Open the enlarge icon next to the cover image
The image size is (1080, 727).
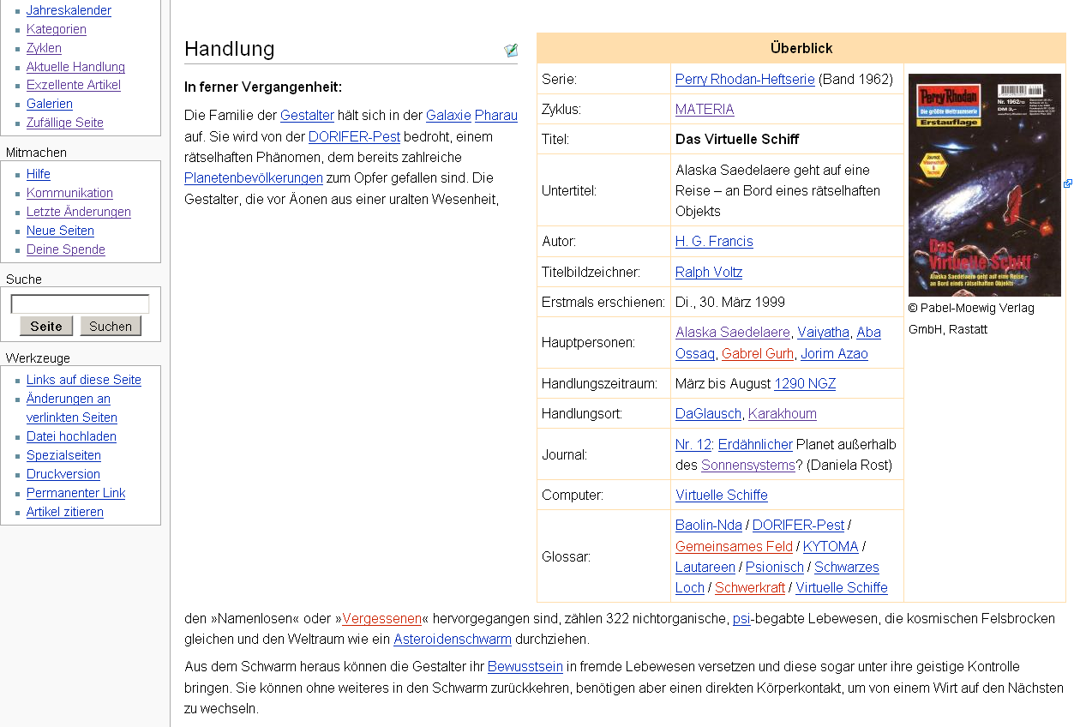click(x=1068, y=183)
